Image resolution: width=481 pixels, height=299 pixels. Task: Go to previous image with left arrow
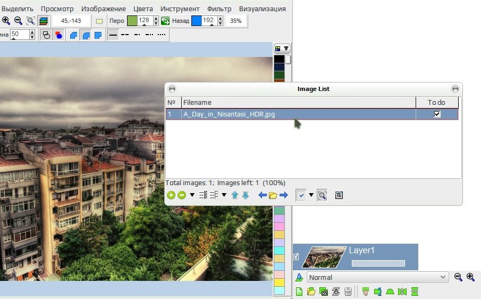point(262,195)
